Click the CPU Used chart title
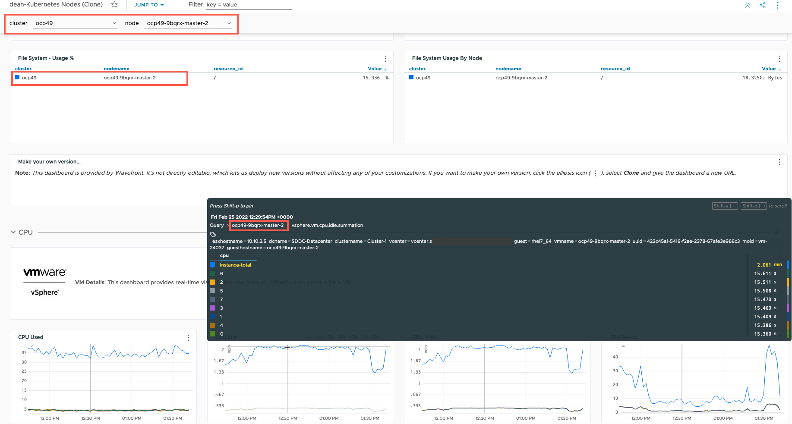This screenshot has height=424, width=792. pos(31,337)
